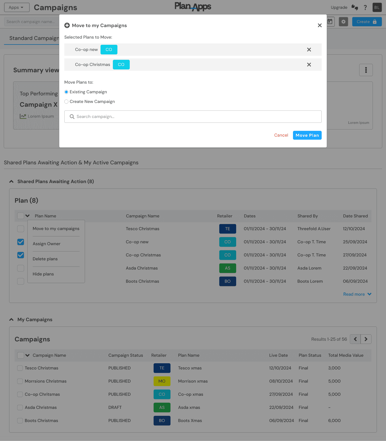
Task: Sort by Campaign Status column header
Action: (126, 355)
